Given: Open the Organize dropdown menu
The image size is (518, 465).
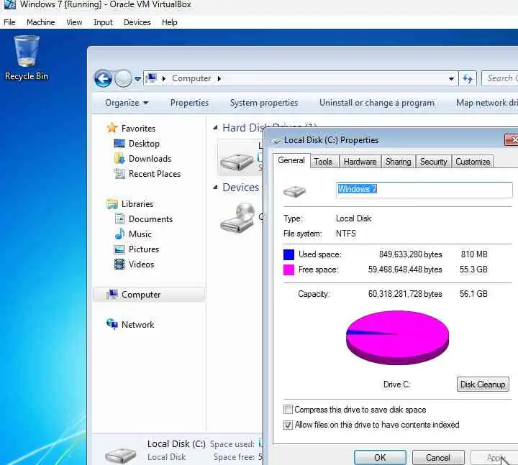Looking at the screenshot, I should tap(127, 103).
